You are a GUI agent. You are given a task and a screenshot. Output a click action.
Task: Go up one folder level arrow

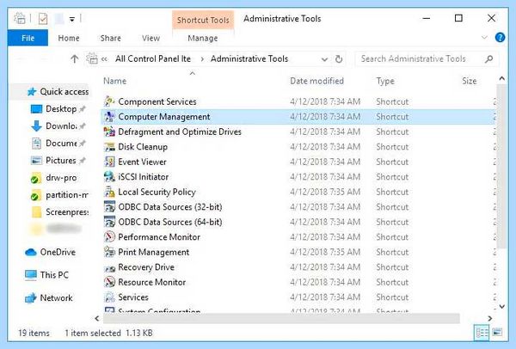(74, 58)
